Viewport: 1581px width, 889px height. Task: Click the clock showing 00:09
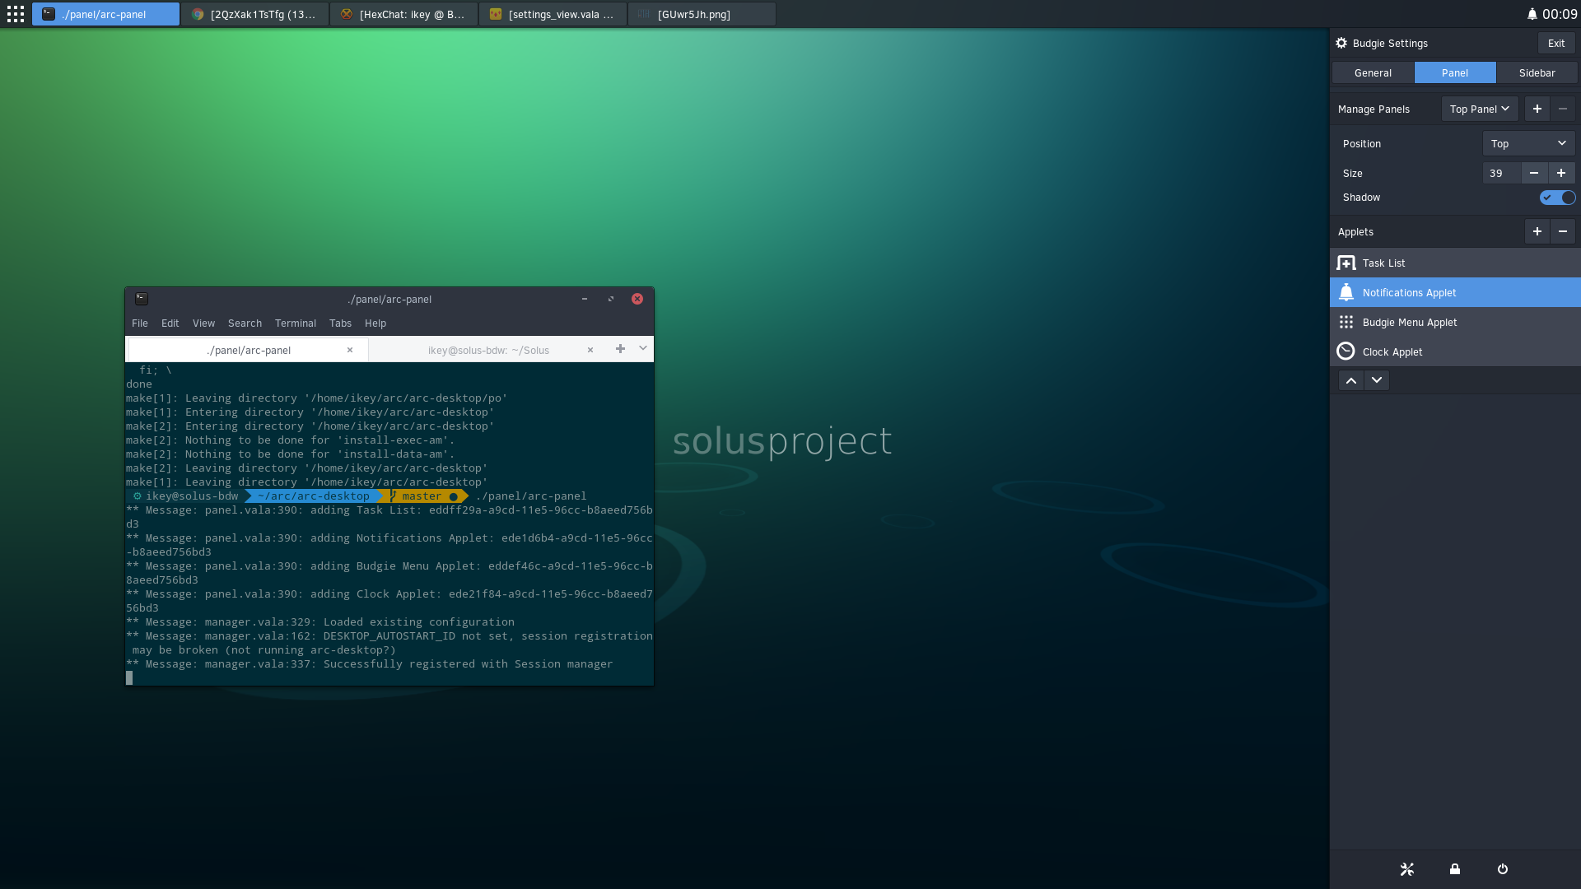(x=1560, y=14)
